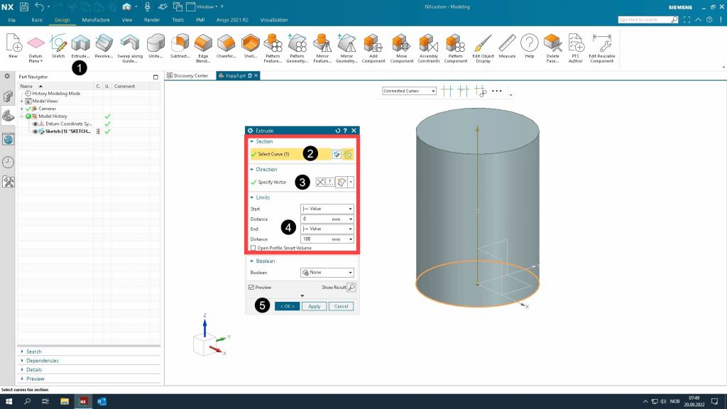Image resolution: width=727 pixels, height=409 pixels.
Task: Open the Boolean None dropdown
Action: (327, 273)
